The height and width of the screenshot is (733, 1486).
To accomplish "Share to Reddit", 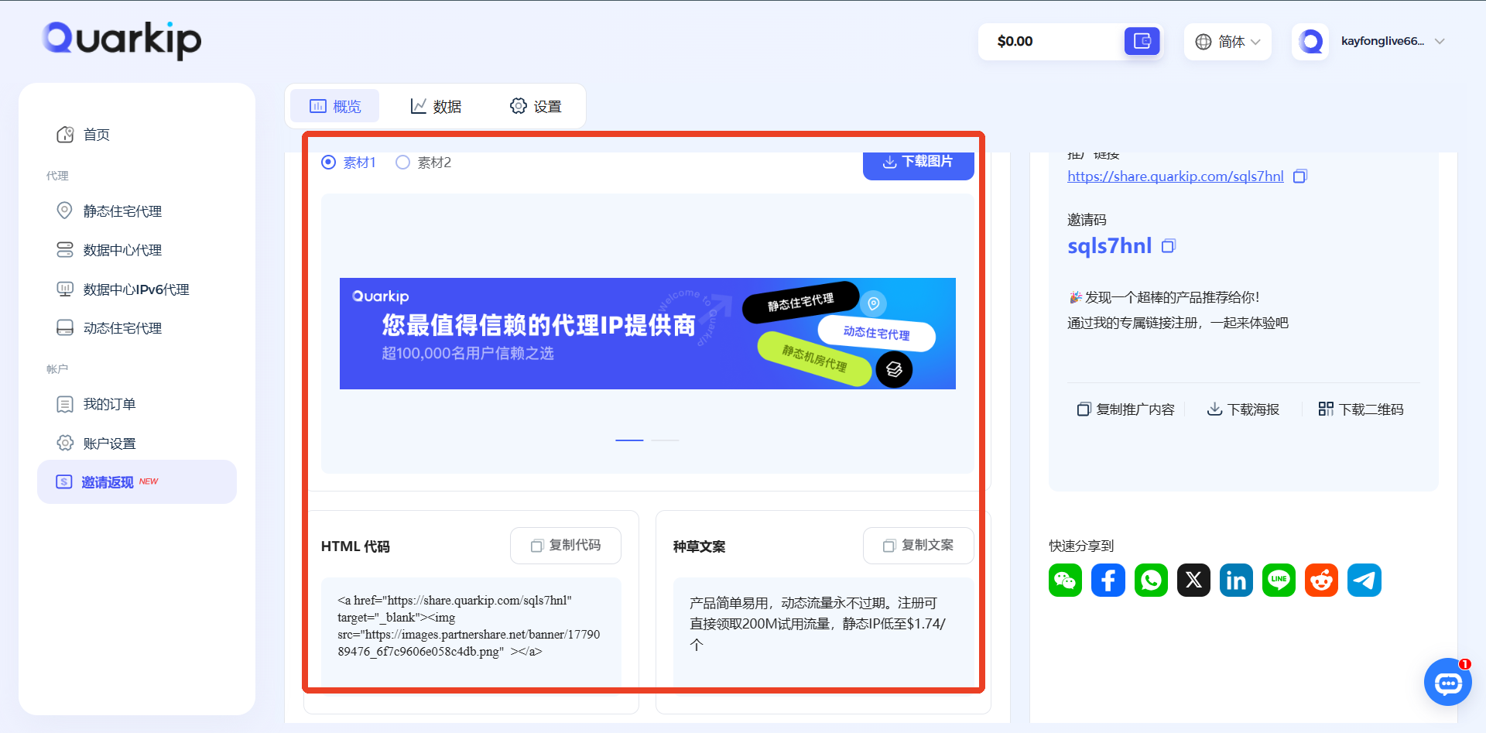I will point(1321,581).
